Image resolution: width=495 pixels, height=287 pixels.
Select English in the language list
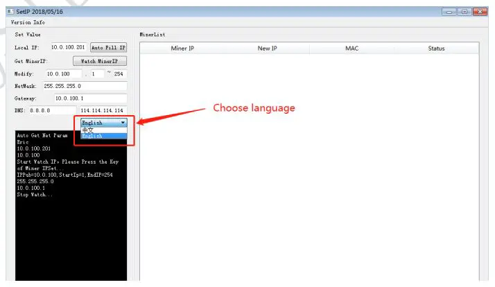pyautogui.click(x=104, y=136)
